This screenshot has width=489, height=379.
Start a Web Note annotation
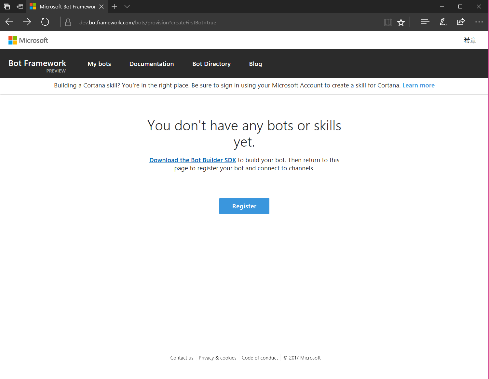[443, 22]
